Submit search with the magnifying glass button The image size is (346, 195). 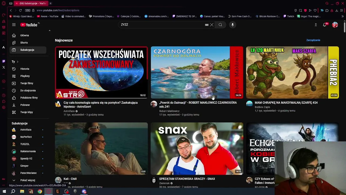(220, 25)
